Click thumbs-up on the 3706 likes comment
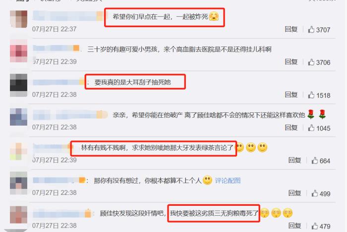This screenshot has width=347, height=232. coord(311,62)
